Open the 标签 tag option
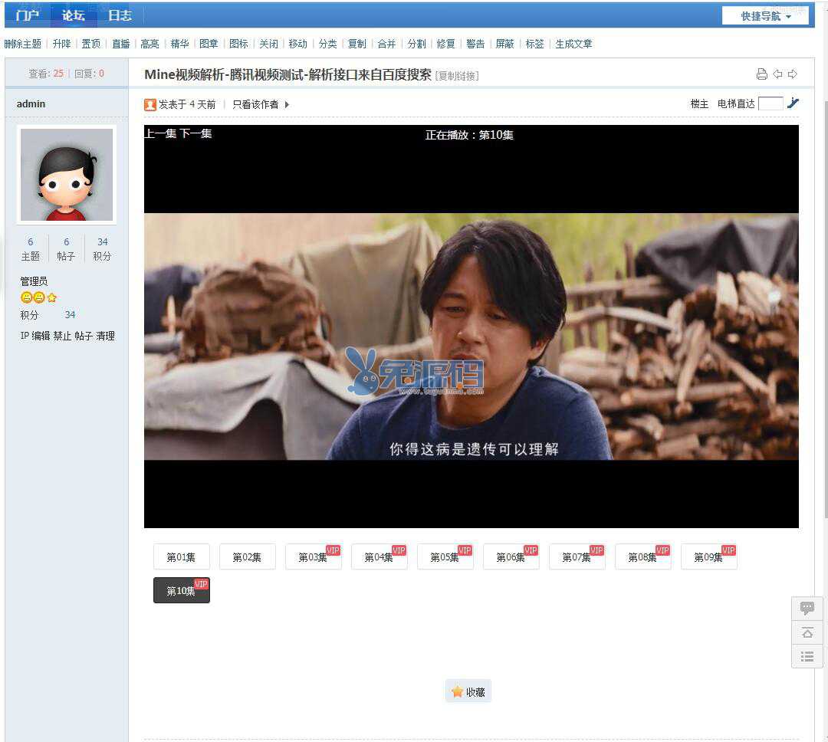The height and width of the screenshot is (742, 828). coord(534,44)
